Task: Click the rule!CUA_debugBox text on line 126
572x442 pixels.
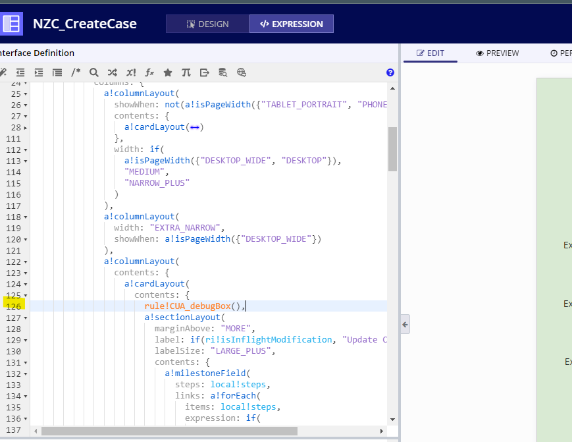Action: coord(188,306)
